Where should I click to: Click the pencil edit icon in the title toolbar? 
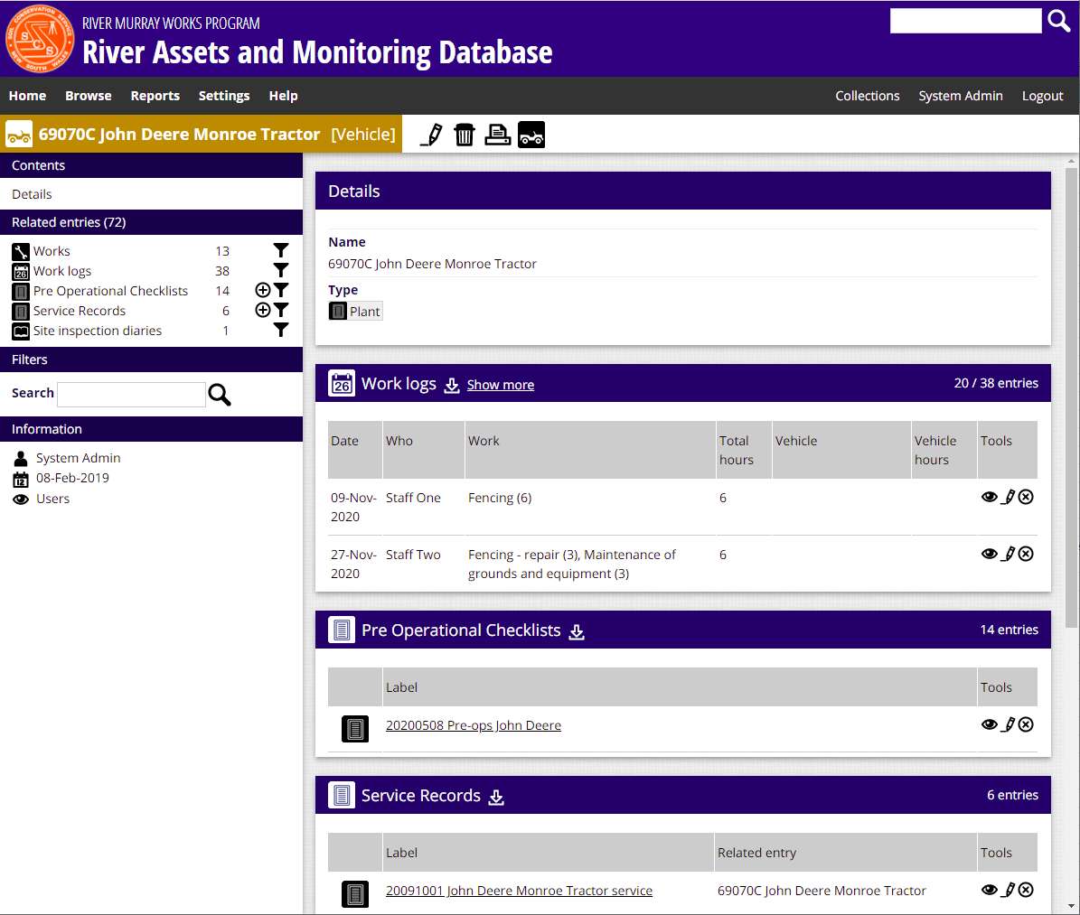click(432, 135)
